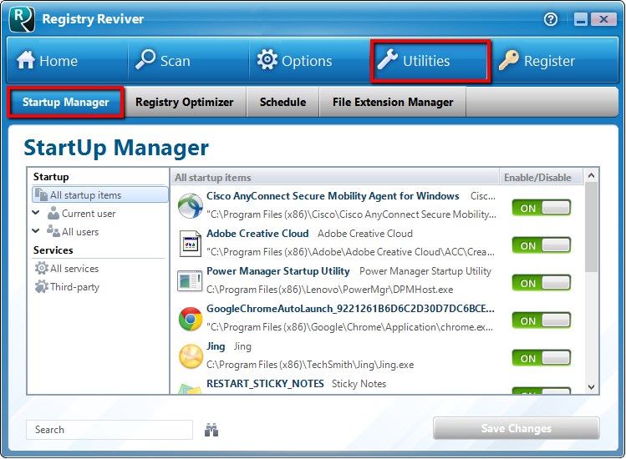Expand the All users tree node

36,232
